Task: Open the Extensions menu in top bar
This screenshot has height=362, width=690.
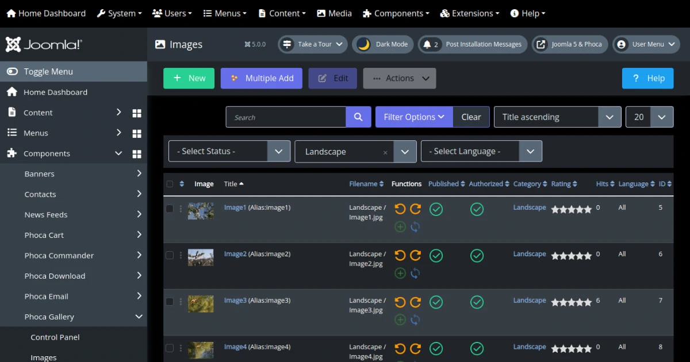Action: (469, 13)
